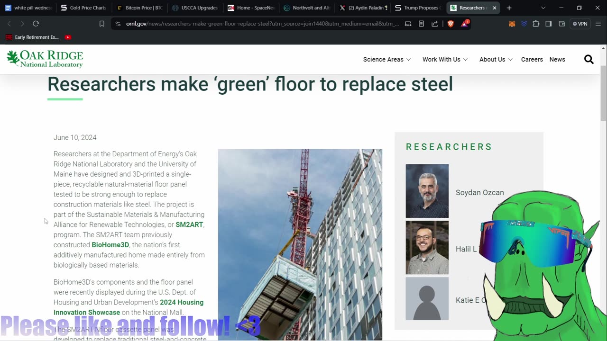
Task: Click the VPN button
Action: coord(580,24)
